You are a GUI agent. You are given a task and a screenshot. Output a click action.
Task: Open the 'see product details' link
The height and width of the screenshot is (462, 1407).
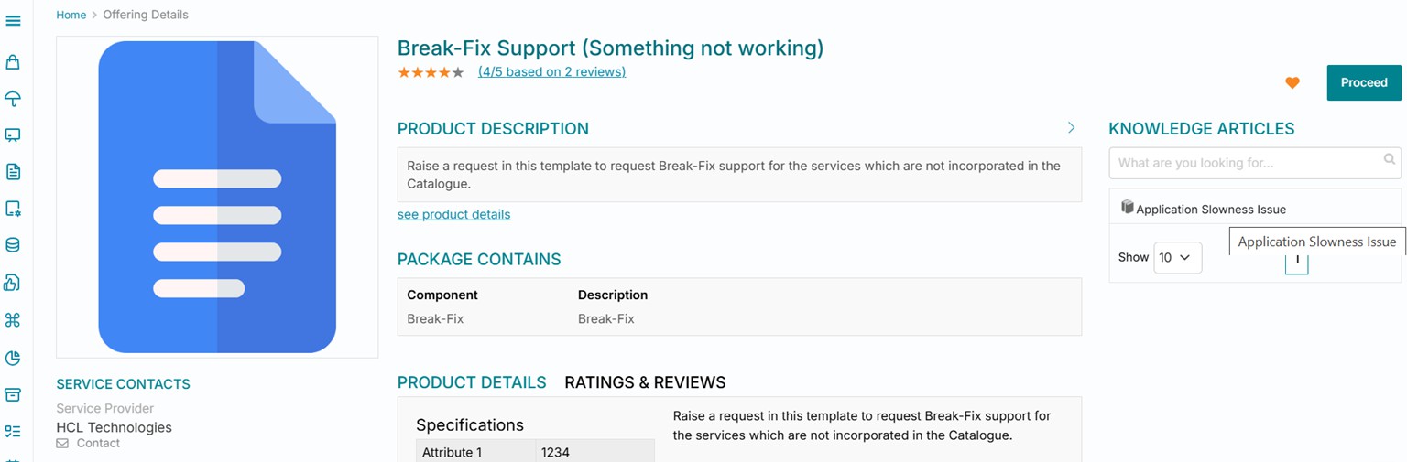[453, 214]
